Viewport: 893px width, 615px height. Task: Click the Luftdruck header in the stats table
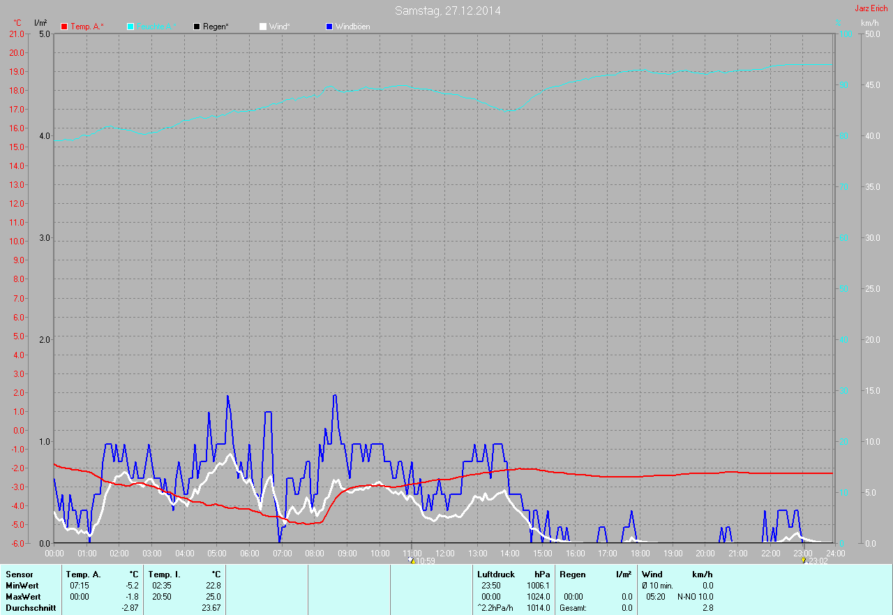[x=495, y=575]
